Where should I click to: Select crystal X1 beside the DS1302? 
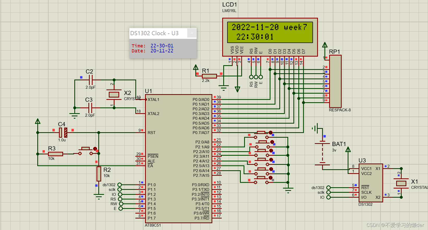click(401, 183)
